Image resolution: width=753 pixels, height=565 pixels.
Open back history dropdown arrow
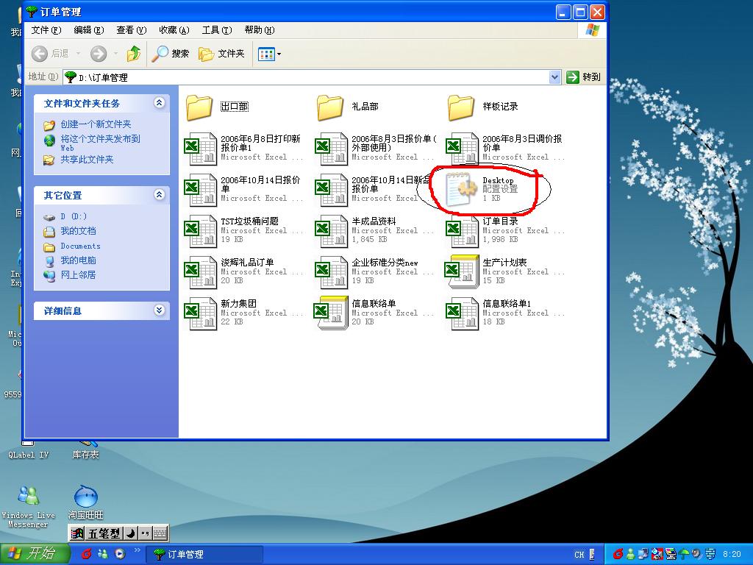click(78, 53)
